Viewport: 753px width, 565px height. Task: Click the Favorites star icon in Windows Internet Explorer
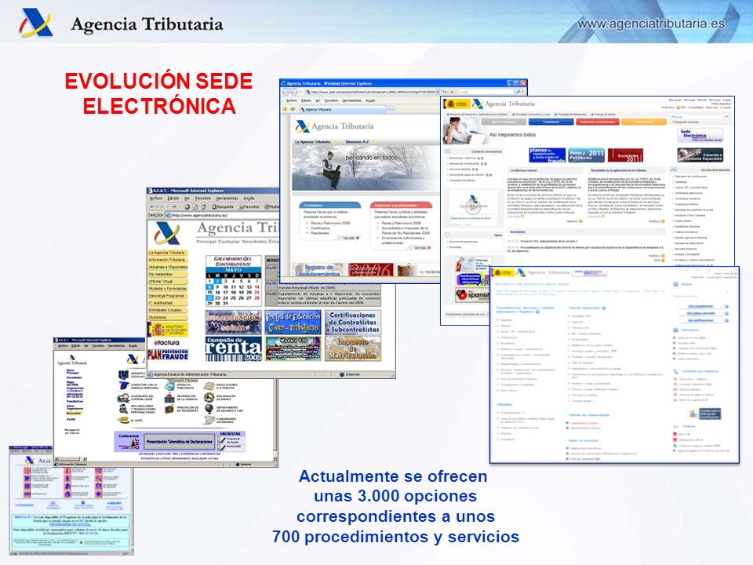coord(285,109)
